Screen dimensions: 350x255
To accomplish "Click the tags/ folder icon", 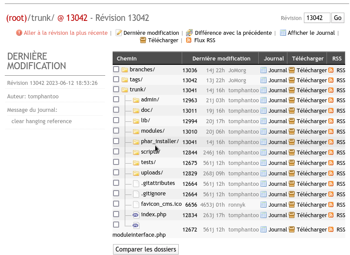I will (124, 80).
